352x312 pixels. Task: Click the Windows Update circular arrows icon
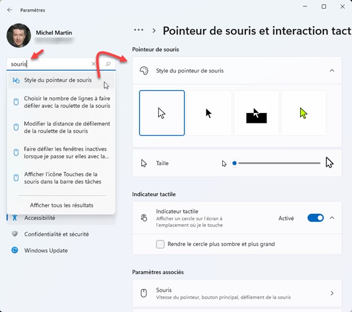point(15,250)
